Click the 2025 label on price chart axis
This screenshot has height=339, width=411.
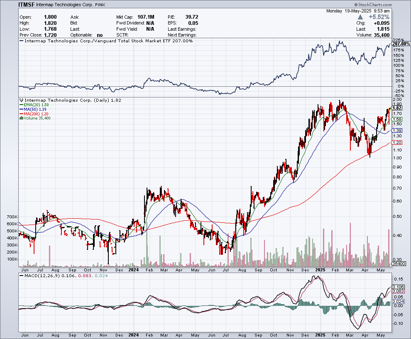320,270
